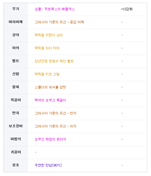Open 눈부신 화염의 혼마석 magic stone item
The image size is (151, 176).
(x=50, y=139)
